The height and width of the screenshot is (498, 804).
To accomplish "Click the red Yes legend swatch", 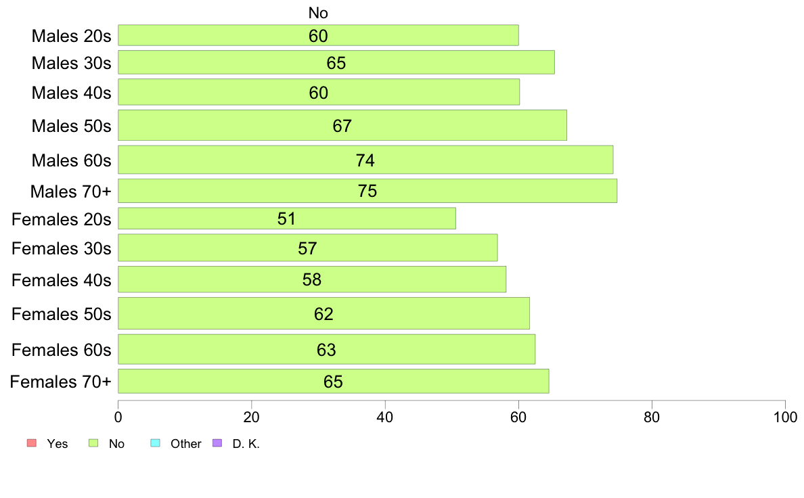I will click(32, 443).
